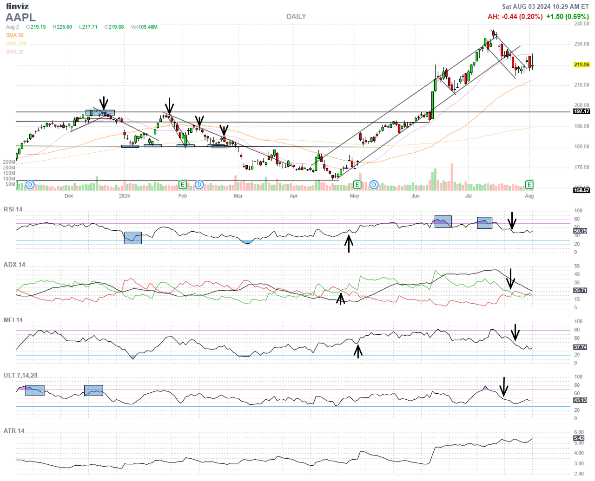Click the ULT value tag 43.13
595x481 pixels.
[580, 400]
